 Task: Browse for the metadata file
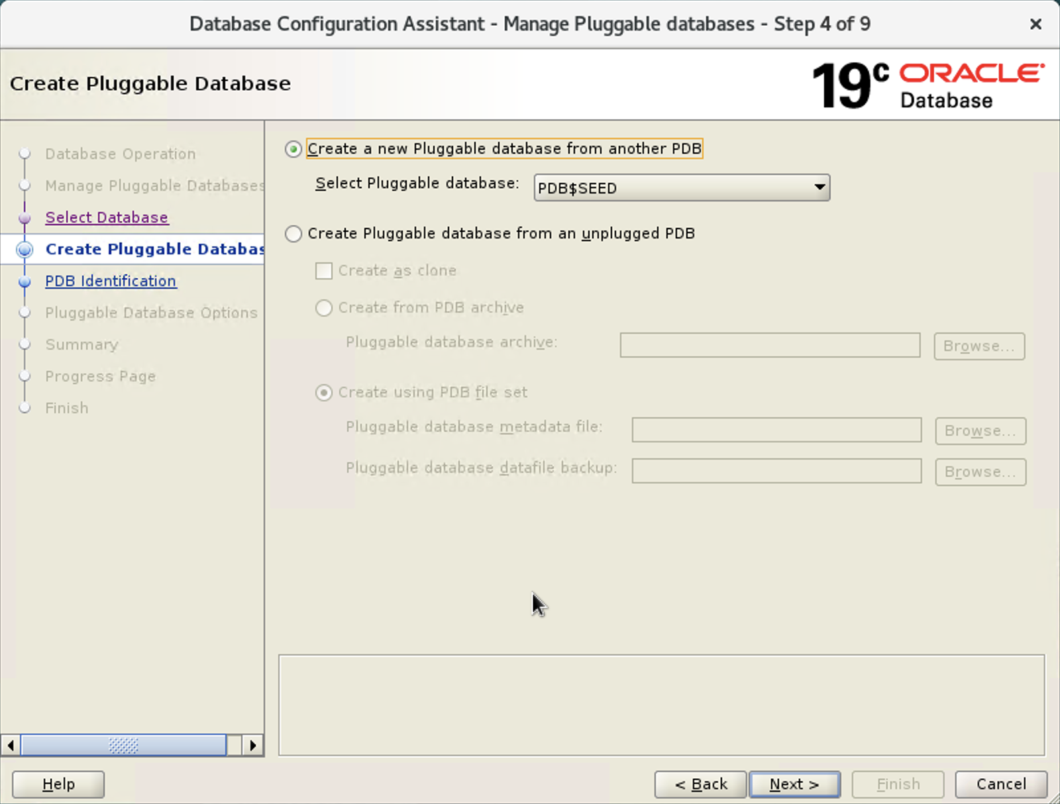coord(980,431)
